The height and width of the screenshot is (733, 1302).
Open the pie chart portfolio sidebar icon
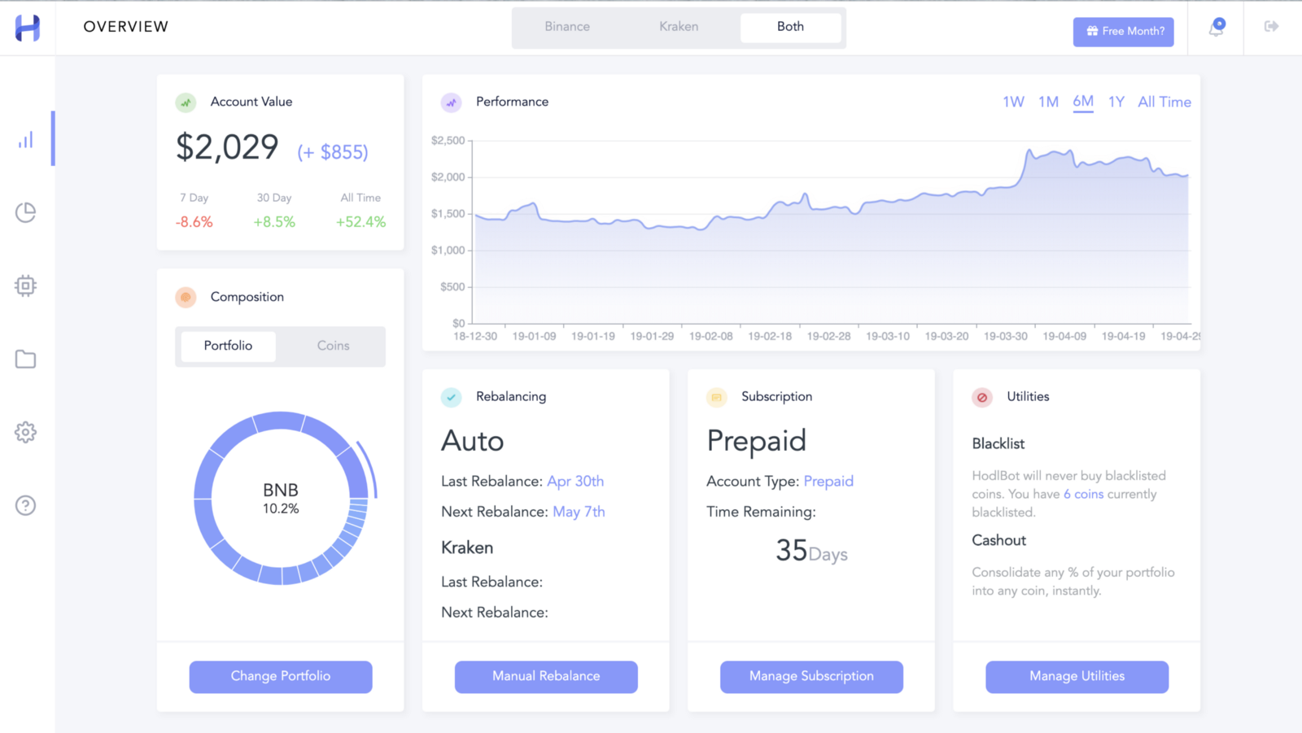26,212
